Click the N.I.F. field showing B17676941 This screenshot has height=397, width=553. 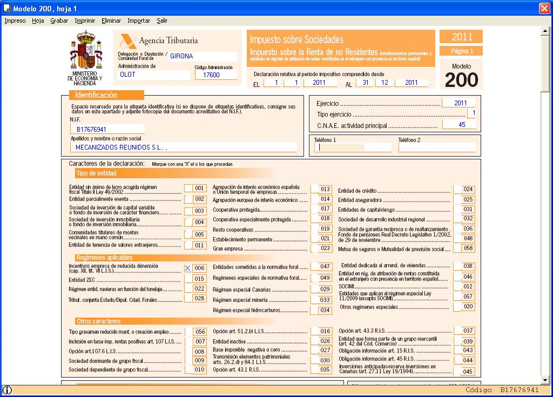(107, 130)
